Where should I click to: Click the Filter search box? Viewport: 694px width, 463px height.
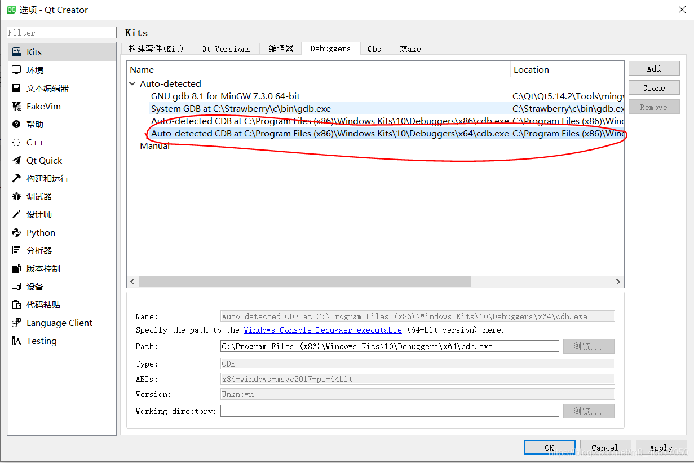[61, 33]
